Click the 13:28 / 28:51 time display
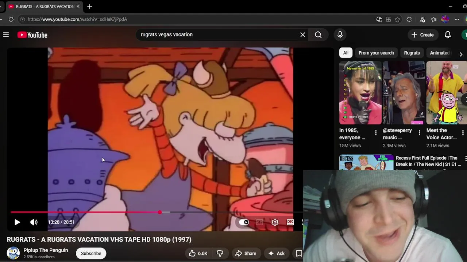This screenshot has height=262, width=467. (x=61, y=222)
